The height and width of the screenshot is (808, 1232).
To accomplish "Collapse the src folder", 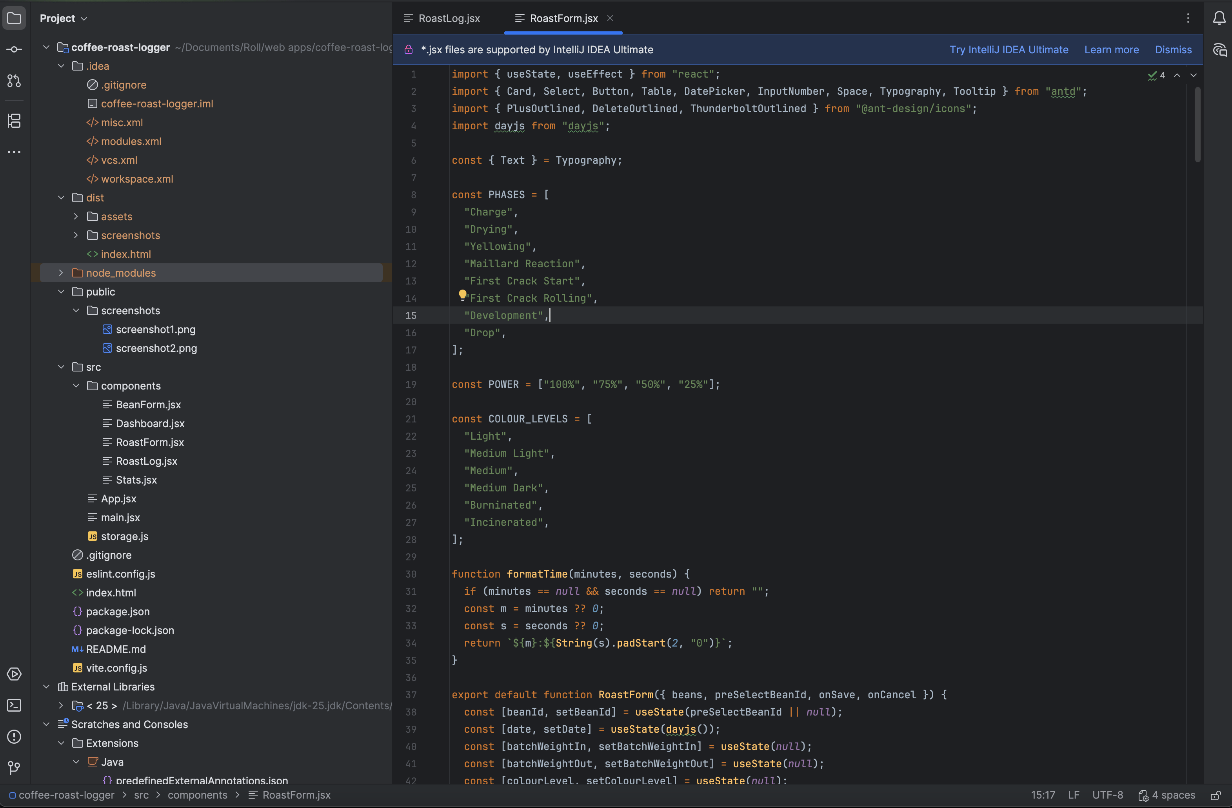I will 61,367.
